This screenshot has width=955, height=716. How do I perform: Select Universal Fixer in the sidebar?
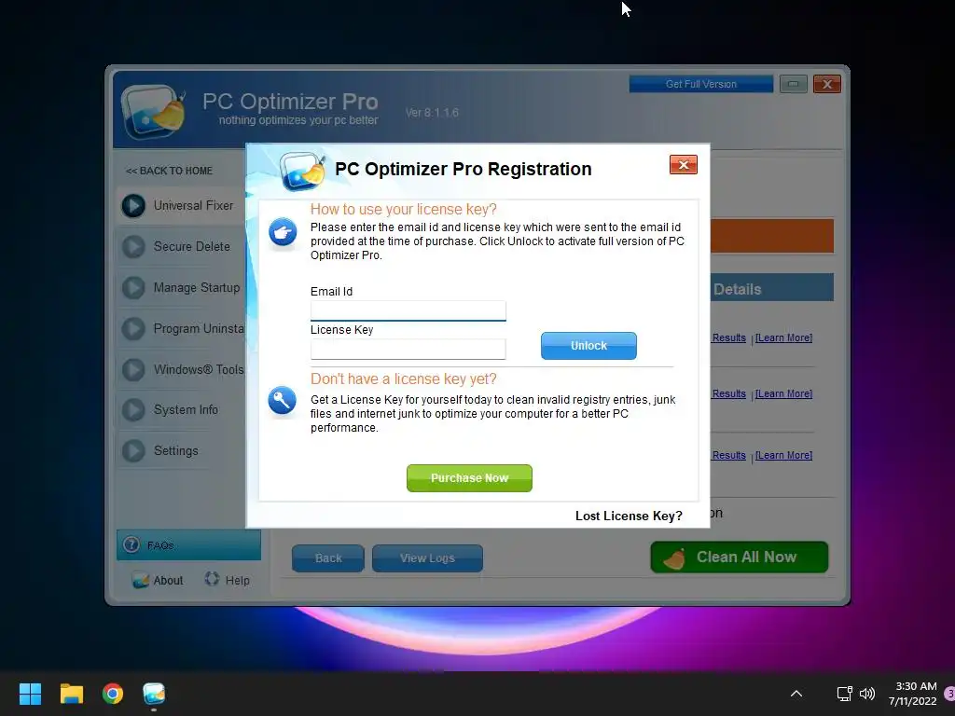click(183, 206)
